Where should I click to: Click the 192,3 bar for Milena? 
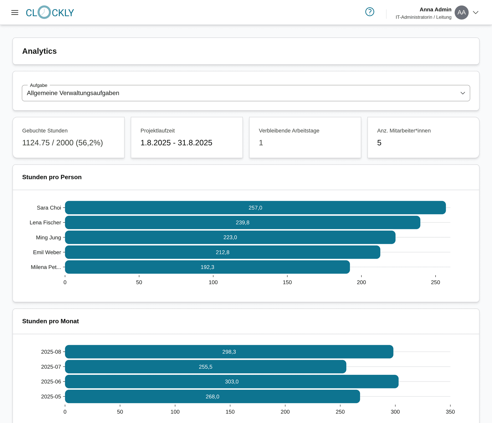pos(207,267)
